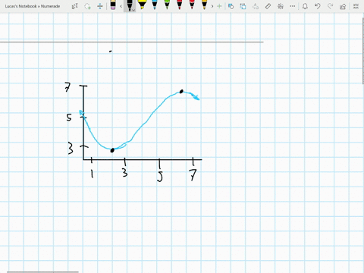This screenshot has height=273, width=364.
Task: Switch to the light blue pen
Action: pyautogui.click(x=155, y=5)
